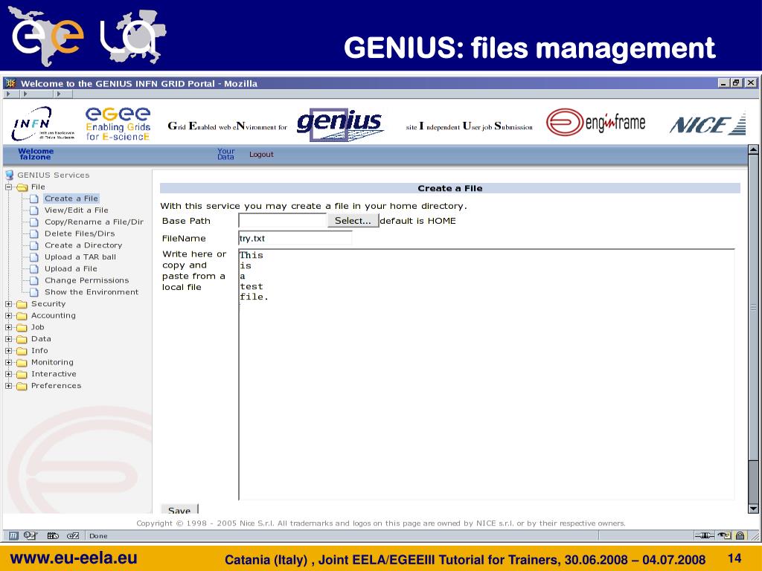Click the Save button
The image size is (762, 571).
click(179, 510)
